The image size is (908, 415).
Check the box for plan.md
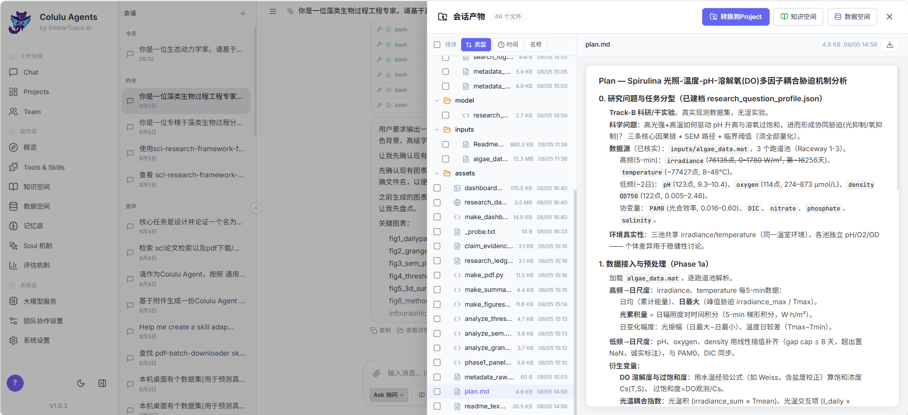pyautogui.click(x=437, y=392)
